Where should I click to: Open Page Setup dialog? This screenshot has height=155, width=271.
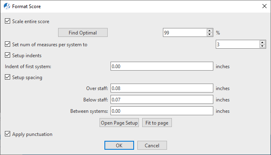pos(119,123)
